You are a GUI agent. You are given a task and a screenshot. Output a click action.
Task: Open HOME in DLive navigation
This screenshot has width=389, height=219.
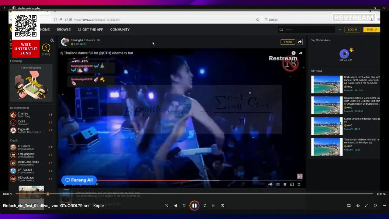(x=45, y=30)
